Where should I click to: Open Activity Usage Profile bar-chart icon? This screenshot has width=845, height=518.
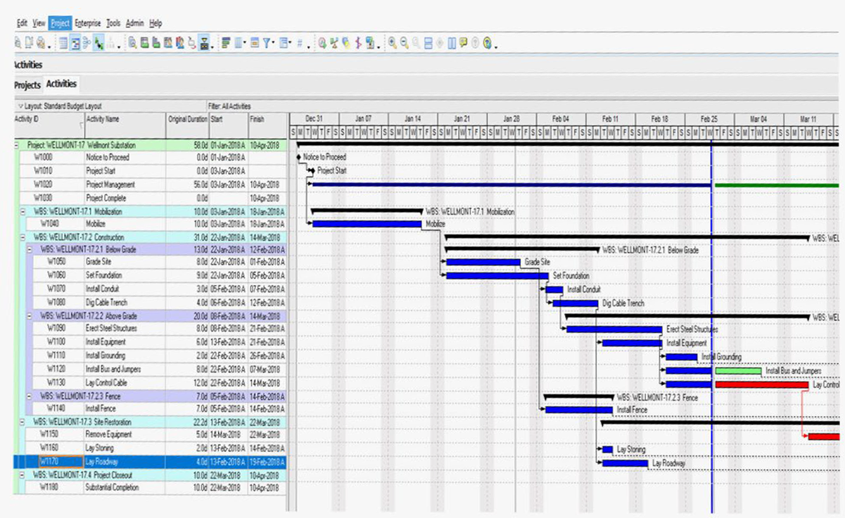click(155, 44)
